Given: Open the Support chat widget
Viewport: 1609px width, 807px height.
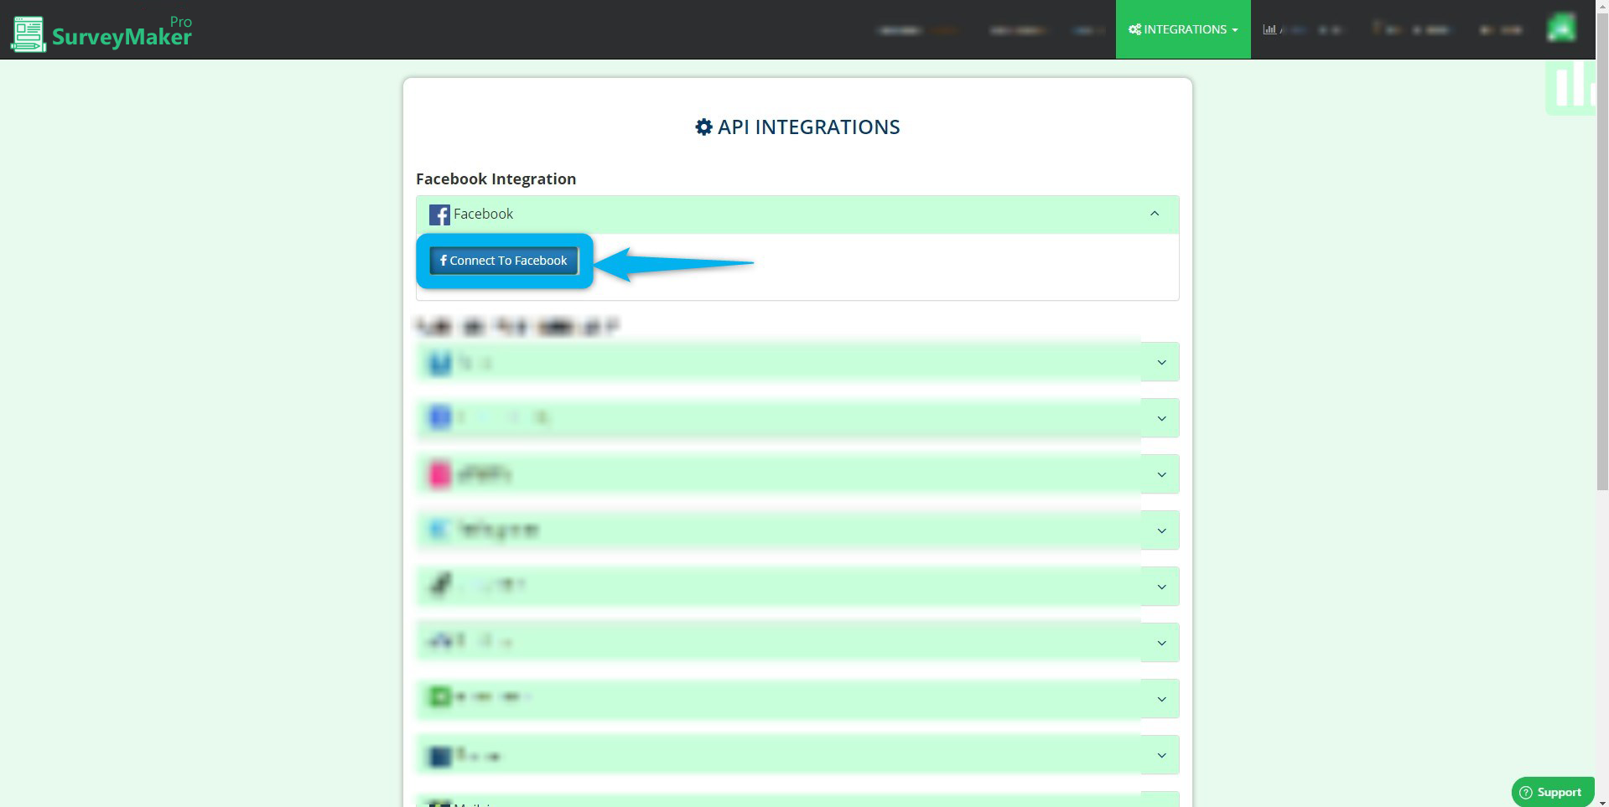Looking at the screenshot, I should pos(1551,791).
